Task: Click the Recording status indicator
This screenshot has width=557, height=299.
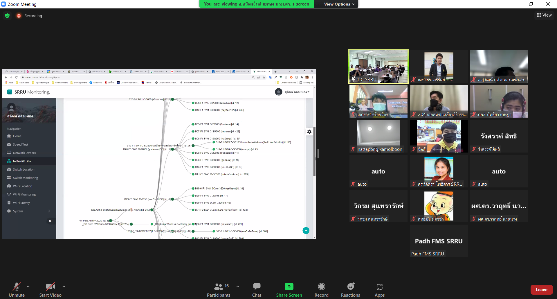Action: (30, 16)
